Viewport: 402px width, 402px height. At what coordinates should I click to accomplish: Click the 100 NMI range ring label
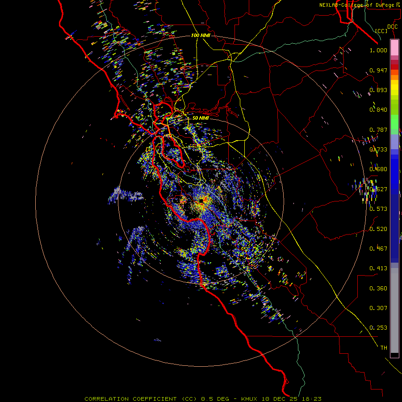point(201,35)
